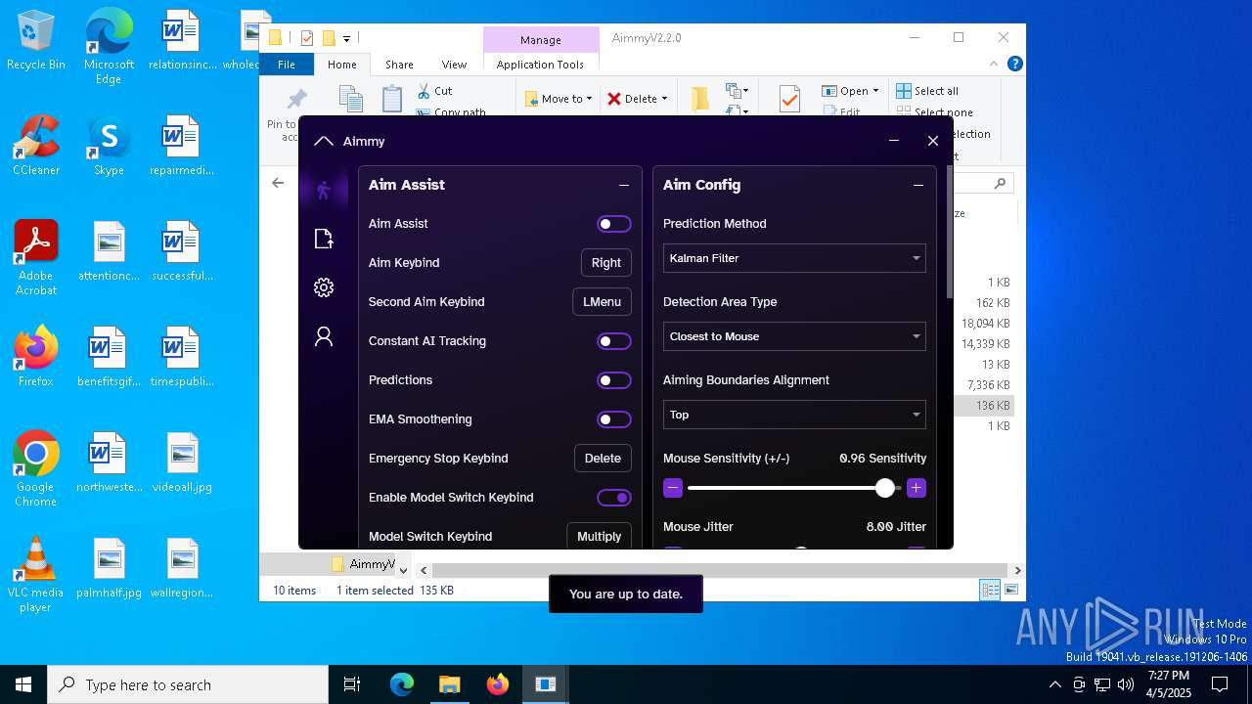Screen dimensions: 1252x704
Task: Click the Move to icon in Explorer ribbon
Action: coord(531,99)
